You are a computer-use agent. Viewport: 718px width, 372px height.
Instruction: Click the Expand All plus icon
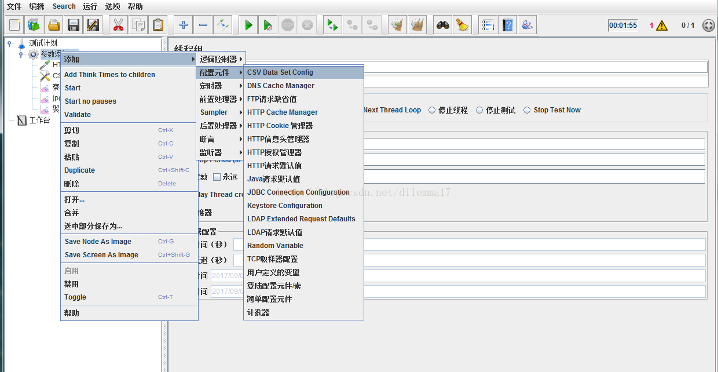coord(184,25)
